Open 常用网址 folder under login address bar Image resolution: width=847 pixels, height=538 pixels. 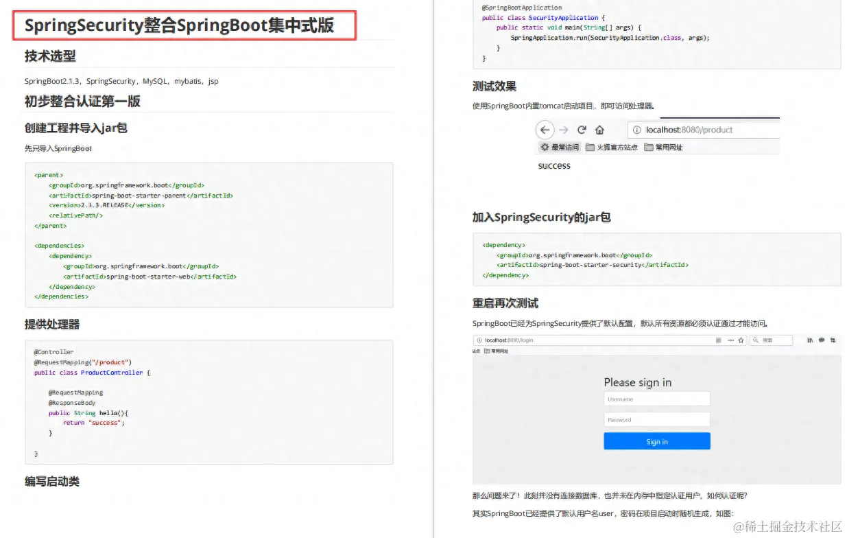tap(496, 351)
